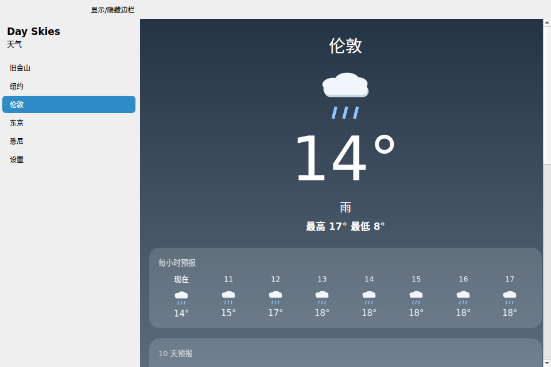Click the 现在 hour label
The width and height of the screenshot is (551, 367).
(181, 279)
